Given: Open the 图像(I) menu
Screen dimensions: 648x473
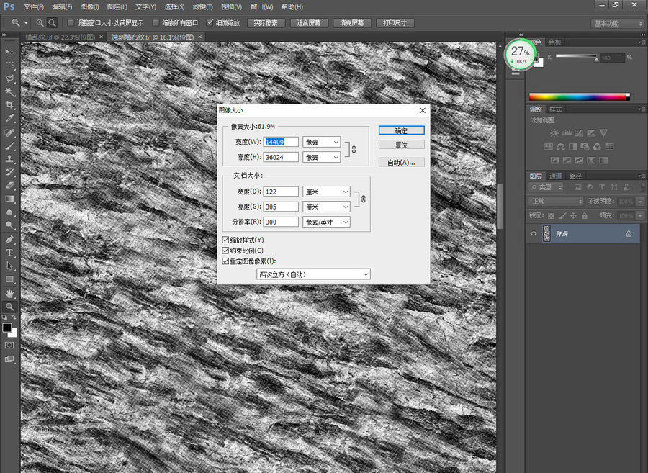Looking at the screenshot, I should (x=90, y=7).
